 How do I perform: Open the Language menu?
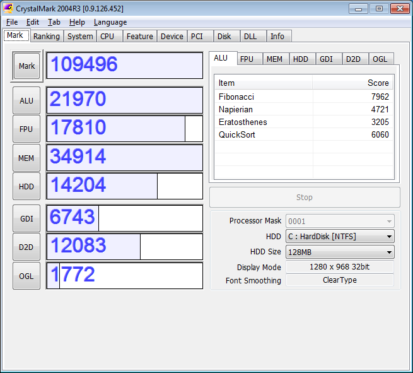(110, 22)
